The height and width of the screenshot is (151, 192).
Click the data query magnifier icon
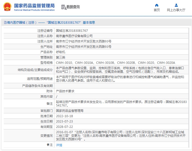[x=64, y=7]
